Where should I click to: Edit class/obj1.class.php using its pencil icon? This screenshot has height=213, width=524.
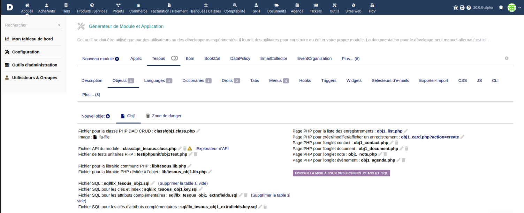[x=198, y=131]
